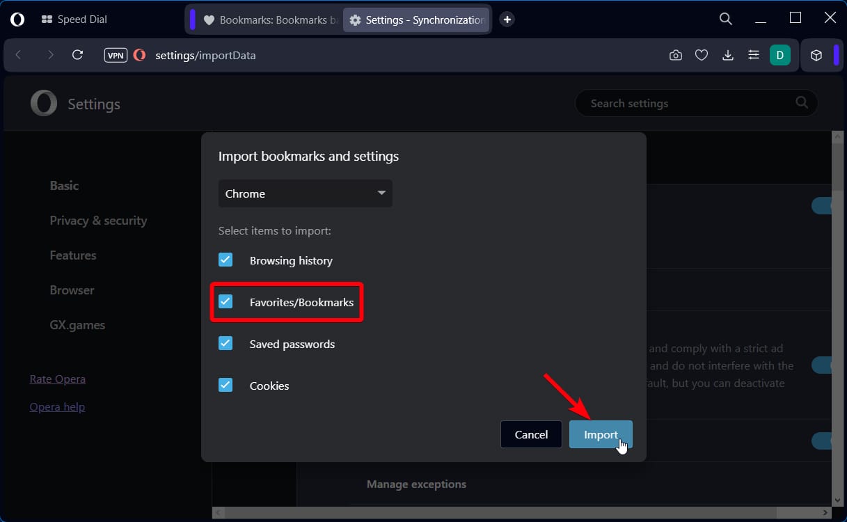Open the Features settings section
Screen dimensions: 847x522
pyautogui.click(x=73, y=255)
